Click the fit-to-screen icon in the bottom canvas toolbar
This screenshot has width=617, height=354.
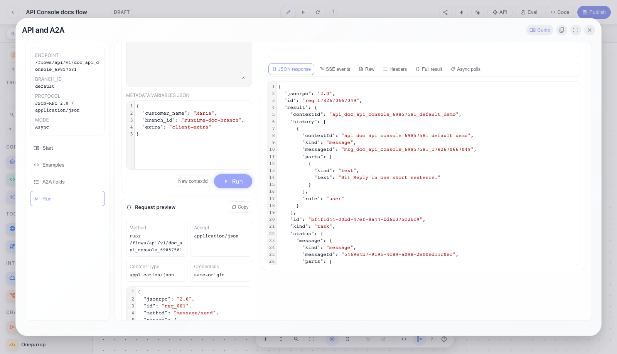312,339
